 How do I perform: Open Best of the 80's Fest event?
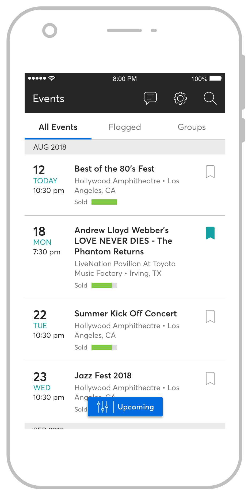pos(114,169)
